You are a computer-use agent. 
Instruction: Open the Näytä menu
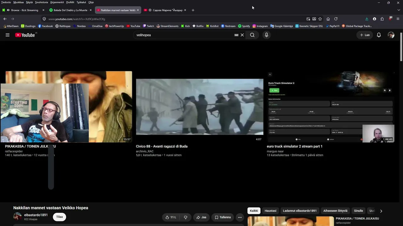(x=29, y=2)
